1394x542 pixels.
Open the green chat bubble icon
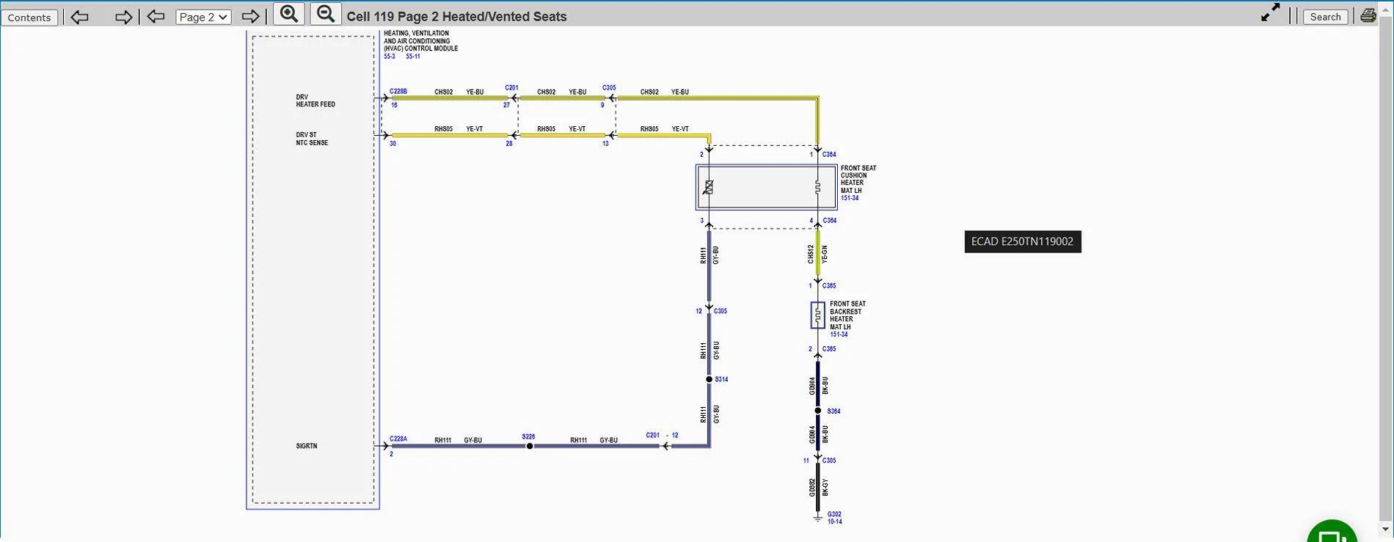point(1332,533)
